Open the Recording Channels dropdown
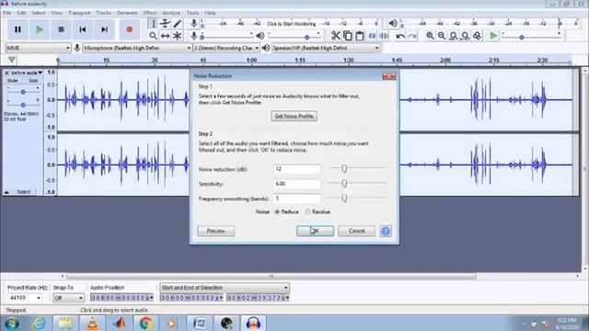The image size is (589, 331). 226,48
